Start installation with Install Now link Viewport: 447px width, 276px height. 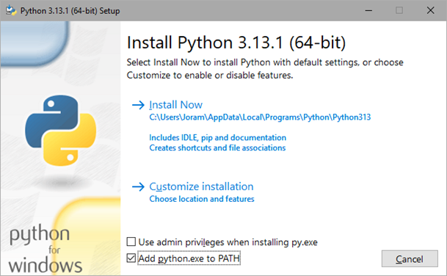click(175, 105)
